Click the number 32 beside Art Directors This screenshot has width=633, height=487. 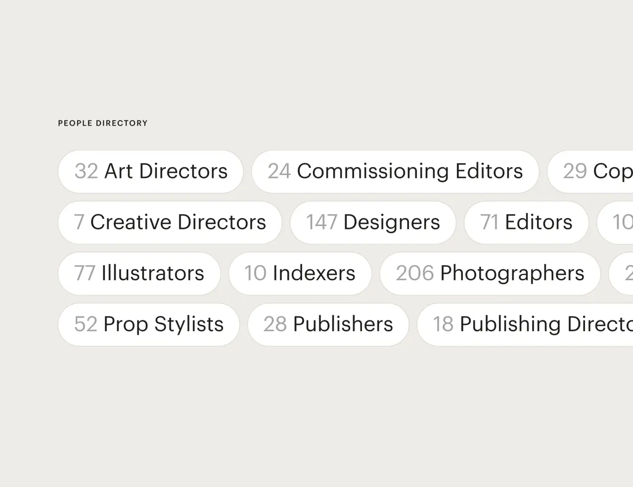87,172
